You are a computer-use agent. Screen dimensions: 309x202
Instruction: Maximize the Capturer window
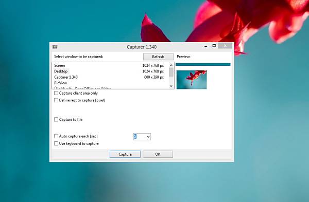pyautogui.click(x=214, y=46)
